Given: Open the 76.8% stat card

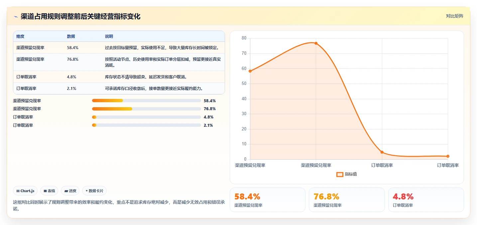Looking at the screenshot, I should click(x=347, y=200).
